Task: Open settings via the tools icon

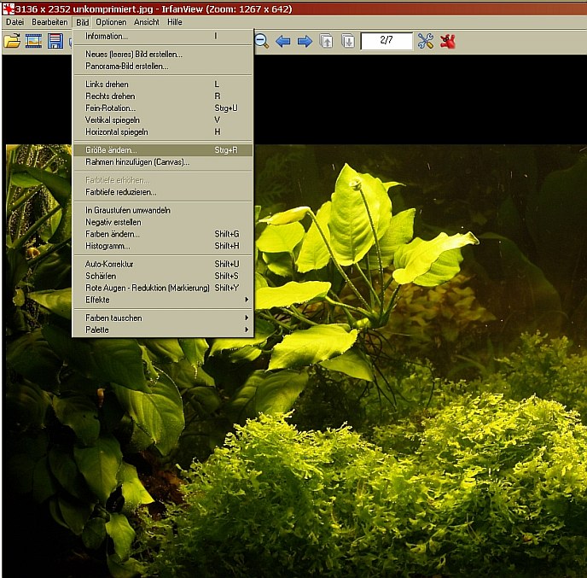Action: 425,41
